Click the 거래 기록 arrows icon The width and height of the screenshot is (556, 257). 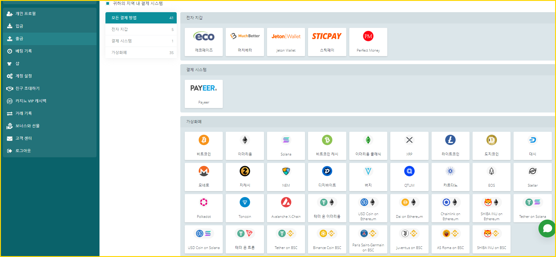click(x=10, y=113)
